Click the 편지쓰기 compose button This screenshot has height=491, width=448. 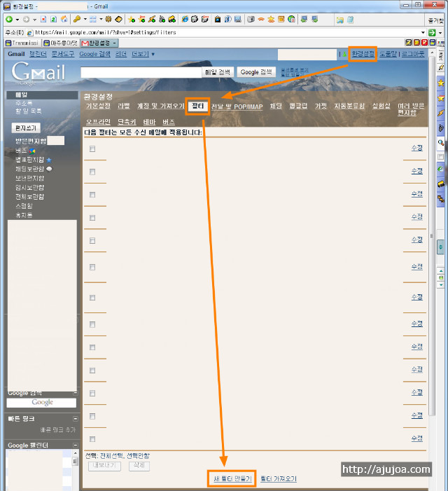(26, 127)
